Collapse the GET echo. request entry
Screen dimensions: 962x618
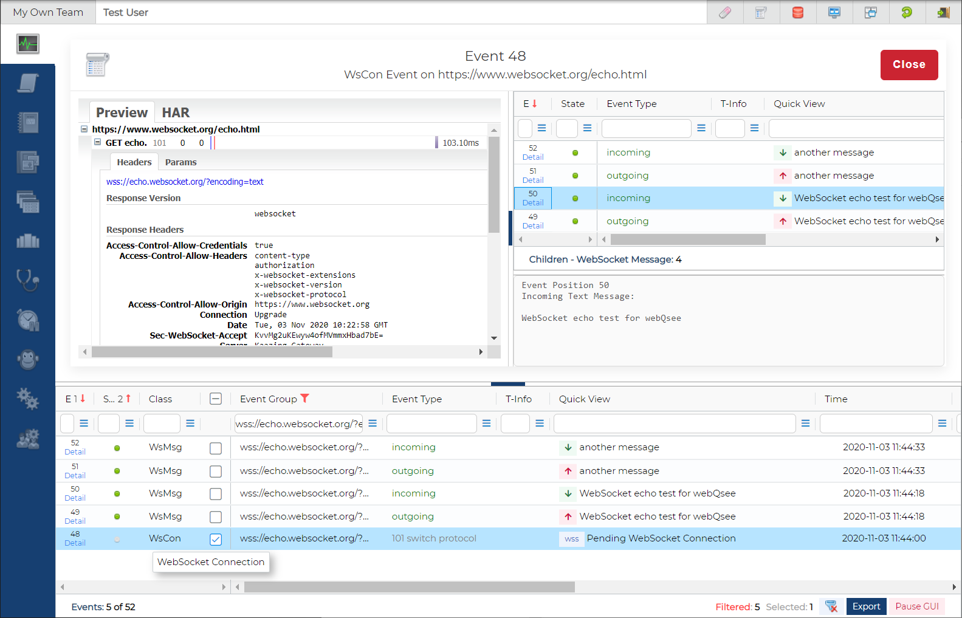click(97, 142)
